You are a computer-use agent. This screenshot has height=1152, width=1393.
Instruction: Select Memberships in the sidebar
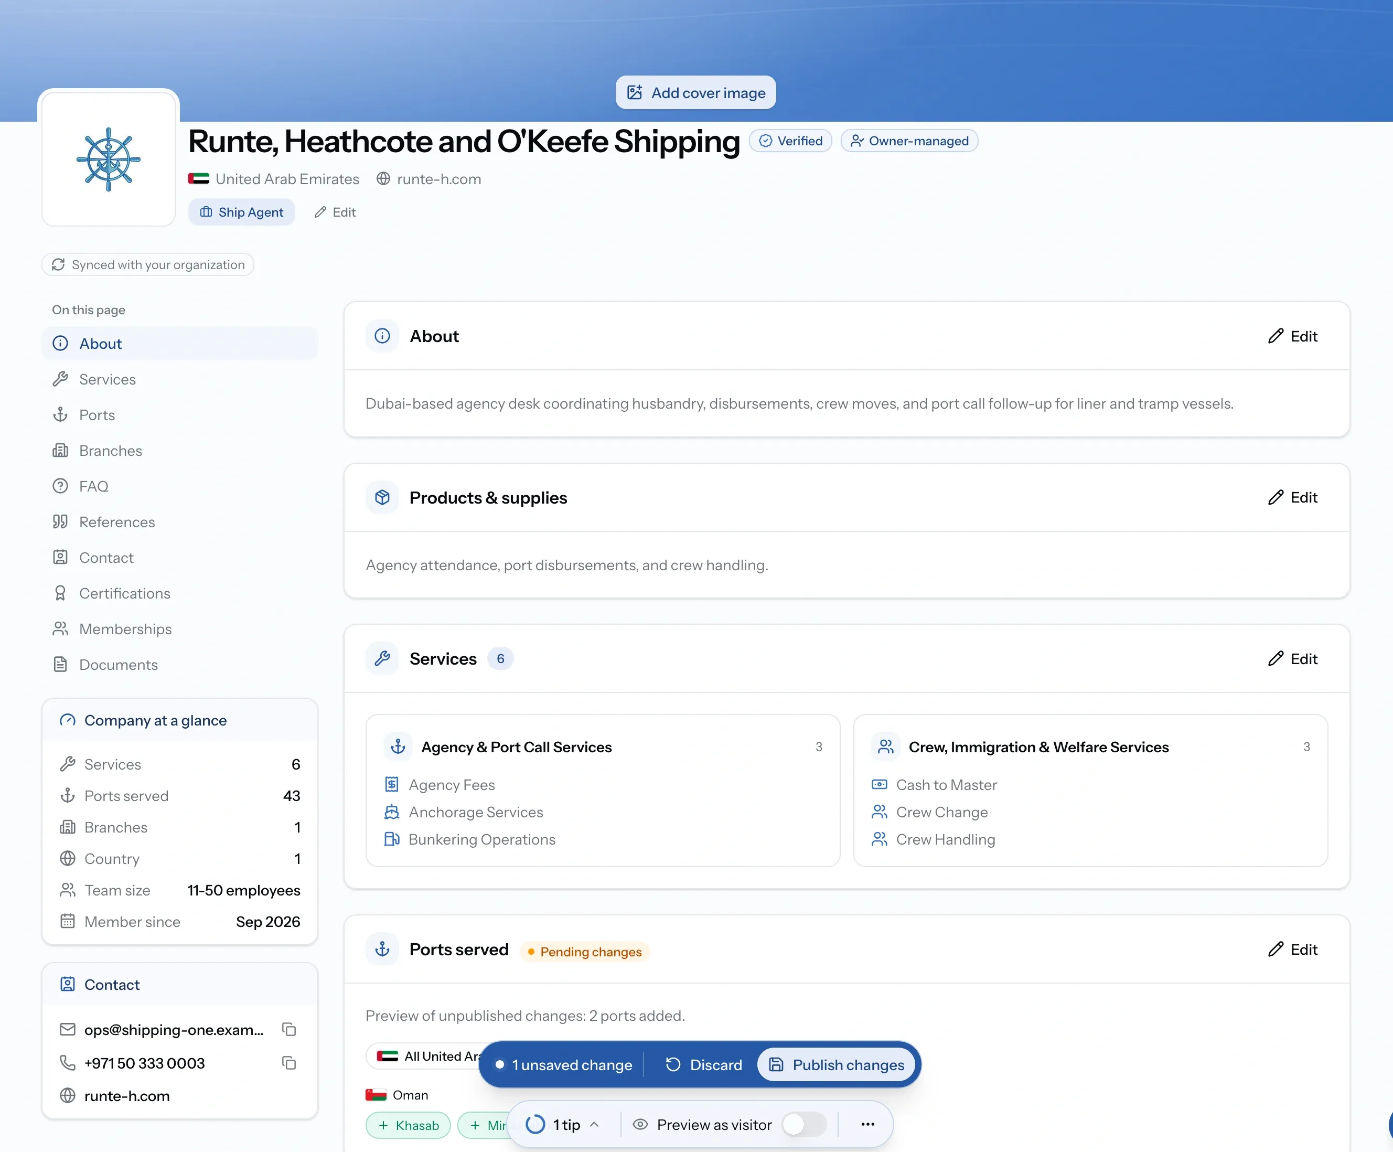click(180, 629)
